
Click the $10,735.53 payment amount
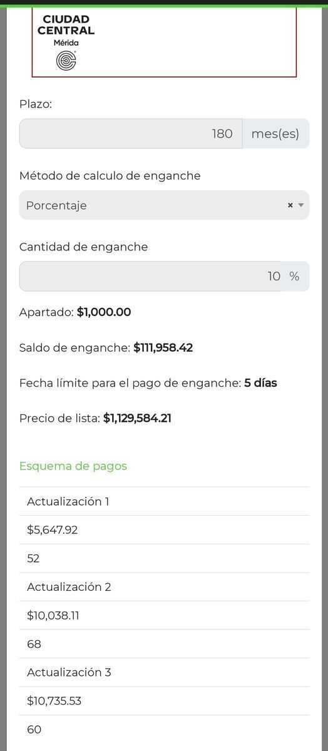[54, 701]
